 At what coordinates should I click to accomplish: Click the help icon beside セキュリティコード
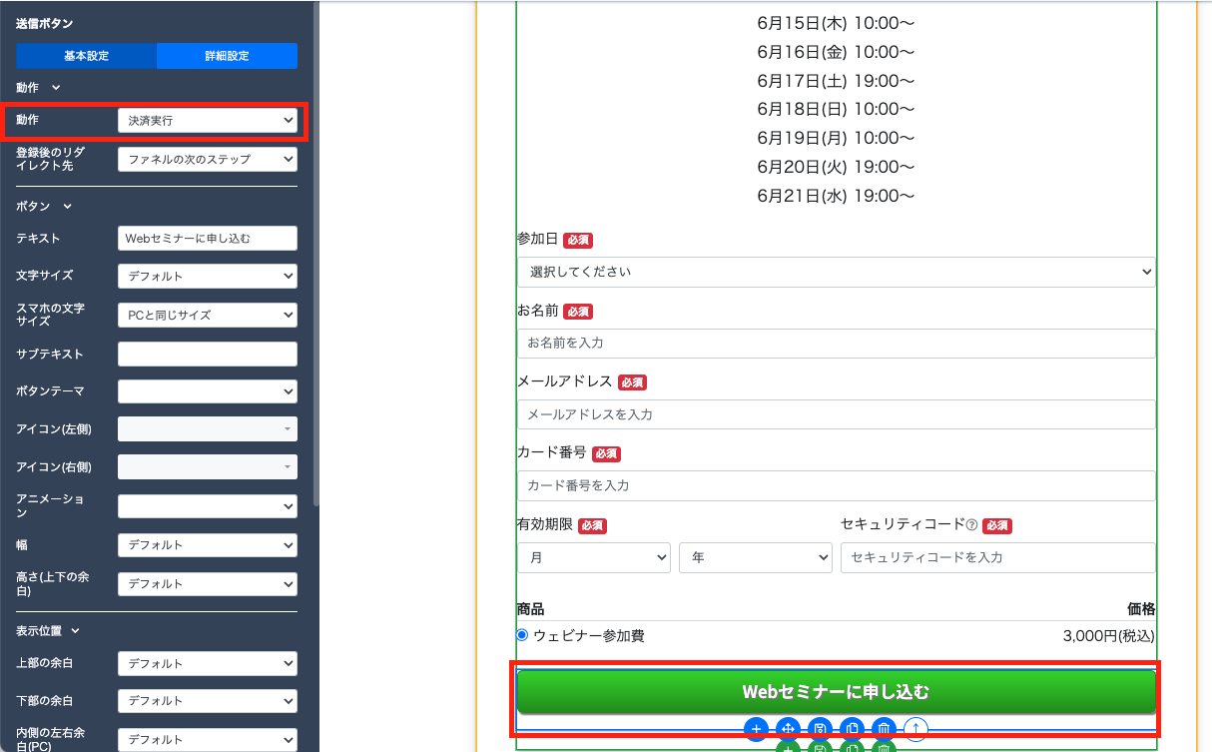pyautogui.click(x=971, y=525)
